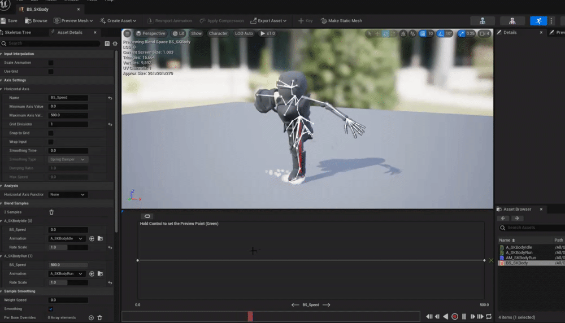Select the Details panel tab

(x=510, y=32)
